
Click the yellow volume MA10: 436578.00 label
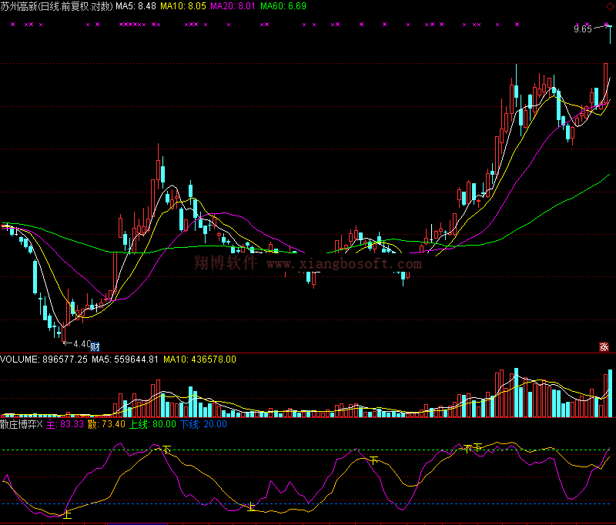(199, 359)
